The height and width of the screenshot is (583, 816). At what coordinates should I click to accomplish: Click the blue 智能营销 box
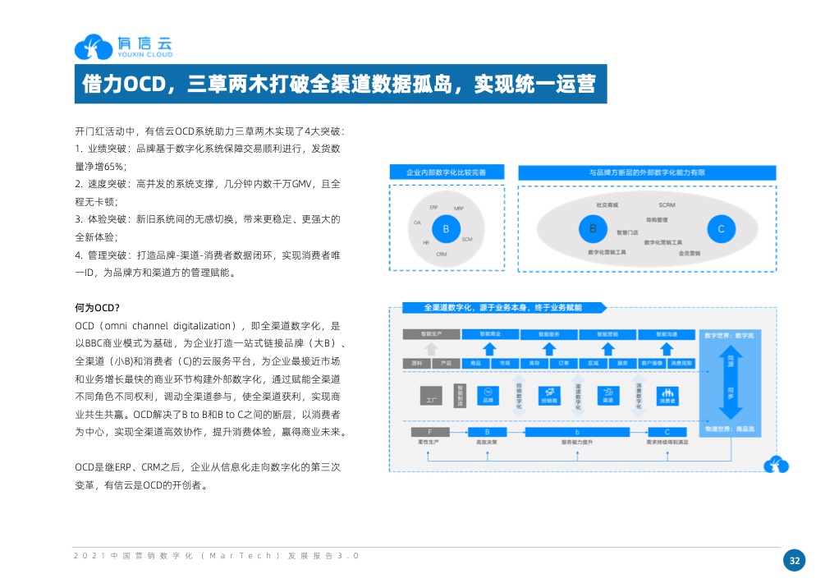coord(607,333)
